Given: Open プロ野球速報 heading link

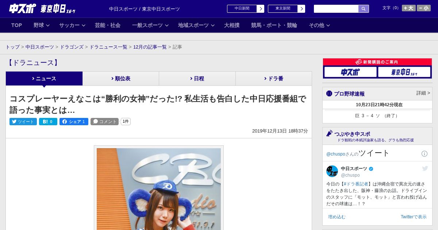Looking at the screenshot, I should point(349,93).
